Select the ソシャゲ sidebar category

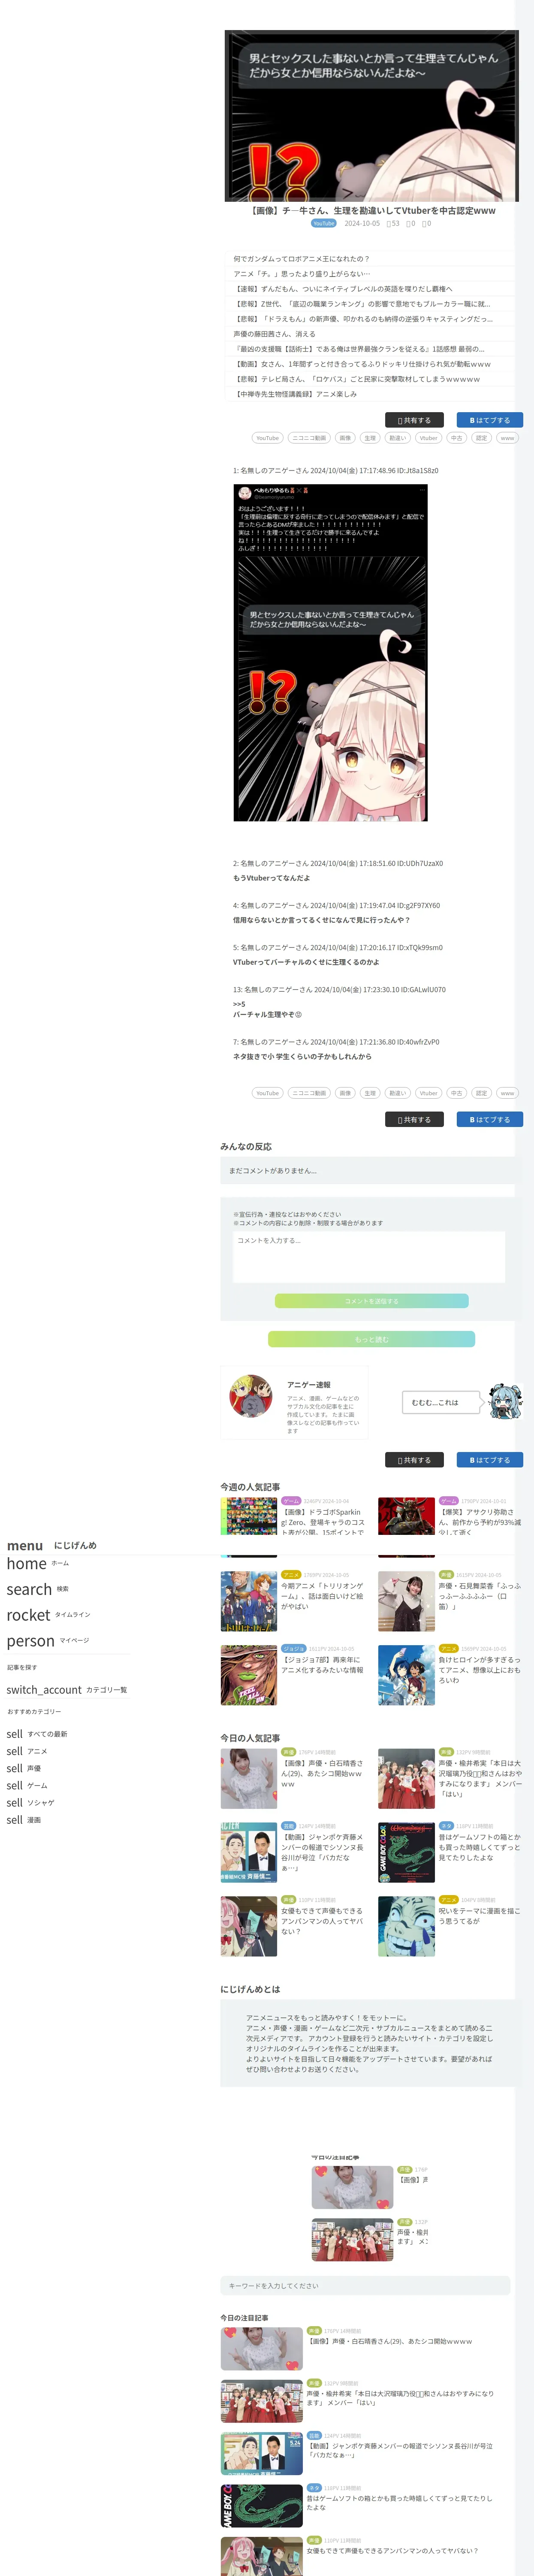tap(31, 1803)
